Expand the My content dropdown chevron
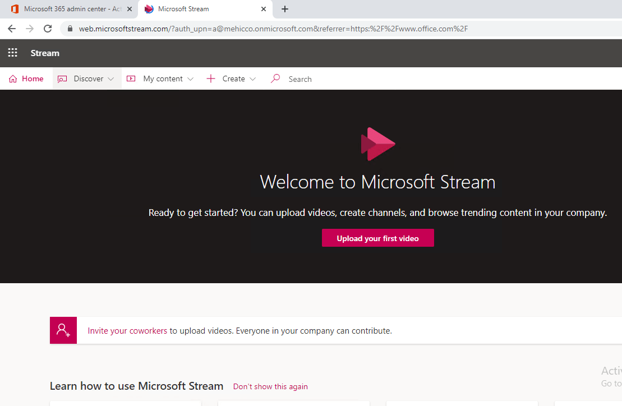Viewport: 622px width, 406px height. point(190,79)
